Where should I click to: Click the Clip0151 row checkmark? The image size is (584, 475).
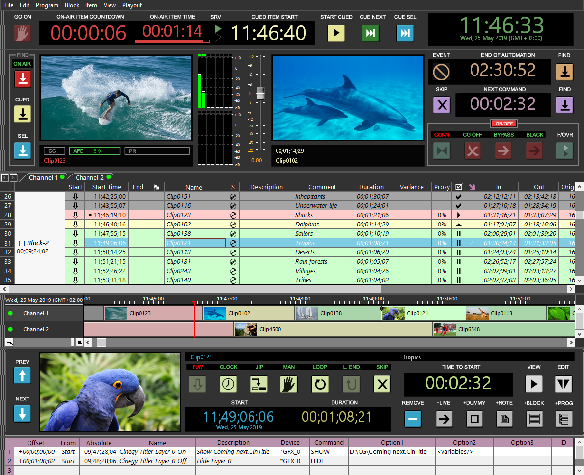coord(458,196)
